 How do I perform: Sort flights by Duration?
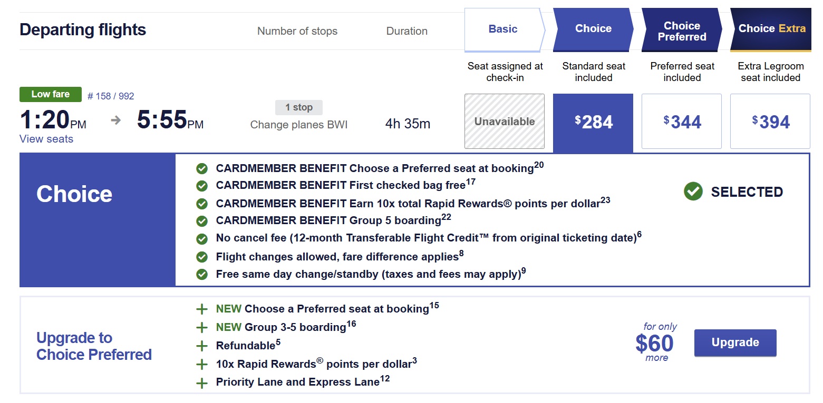coord(407,31)
